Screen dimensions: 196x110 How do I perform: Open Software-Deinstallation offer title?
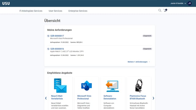110,97
